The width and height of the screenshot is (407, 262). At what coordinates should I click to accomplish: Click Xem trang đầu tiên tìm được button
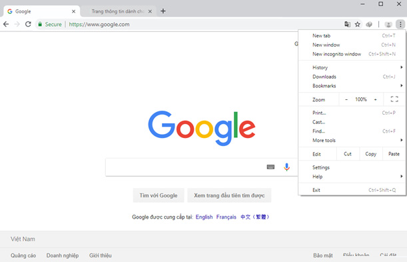coord(229,195)
